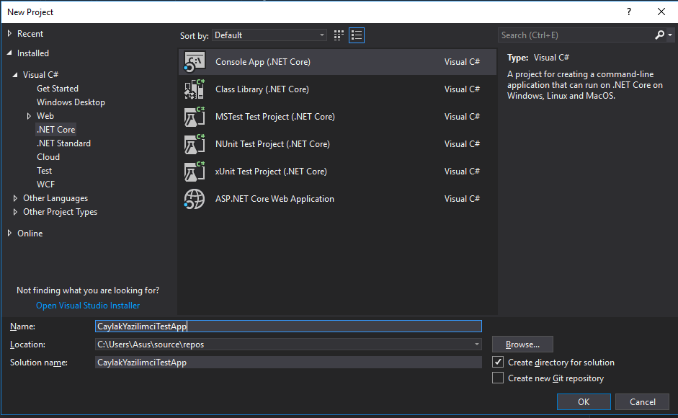The image size is (678, 418).
Task: Open the Help question mark button
Action: point(629,12)
